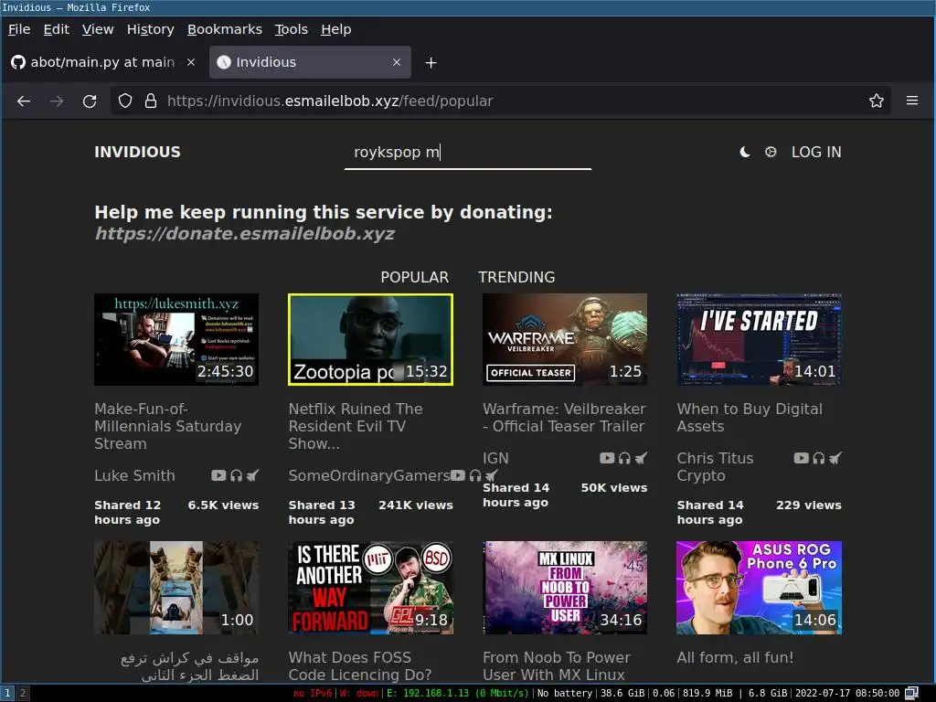
Task: Watch Luke Smith video on YouTube icon
Action: point(218,475)
